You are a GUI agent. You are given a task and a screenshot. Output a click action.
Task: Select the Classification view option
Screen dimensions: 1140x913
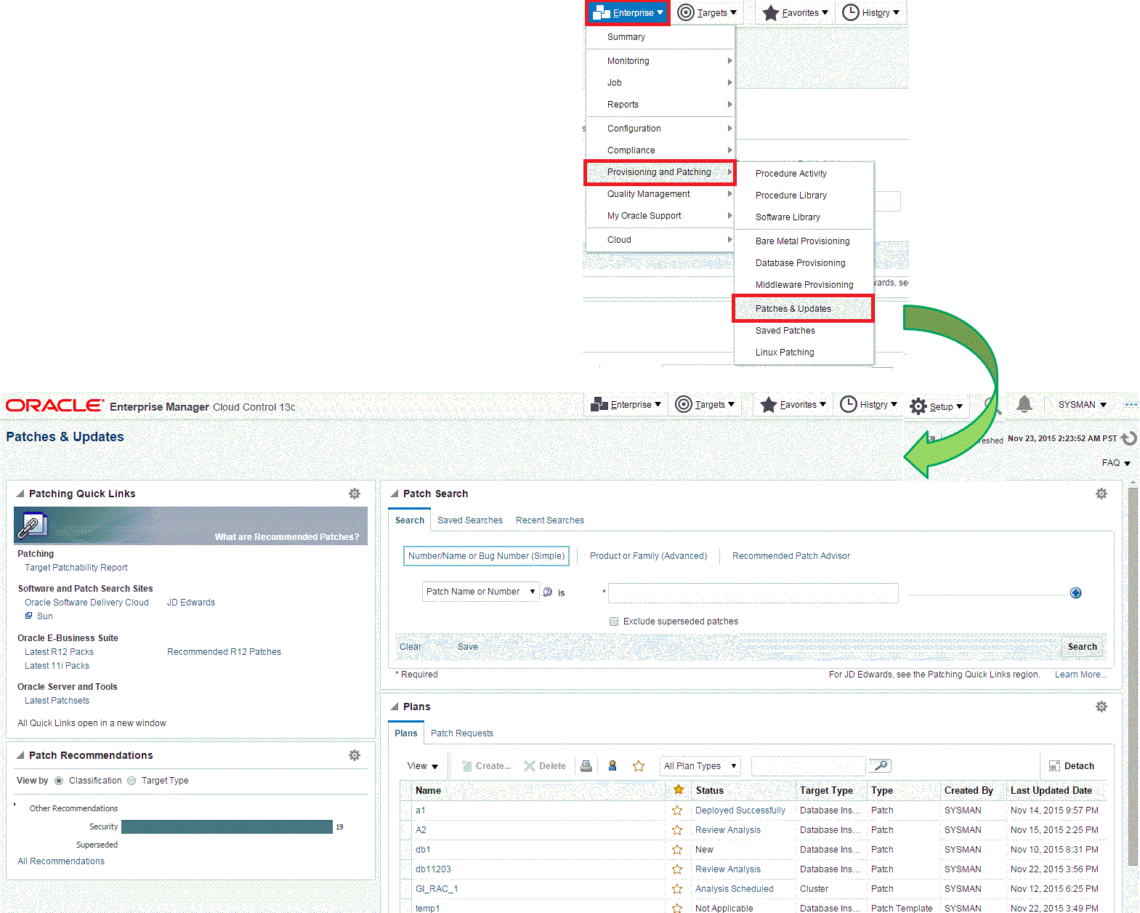point(59,781)
